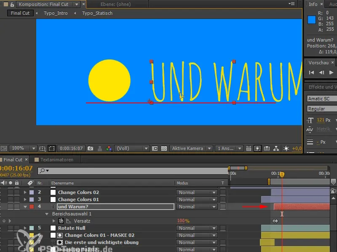Toggle solo switch for Change Colors 02 layer
The image size is (337, 252).
[10, 192]
